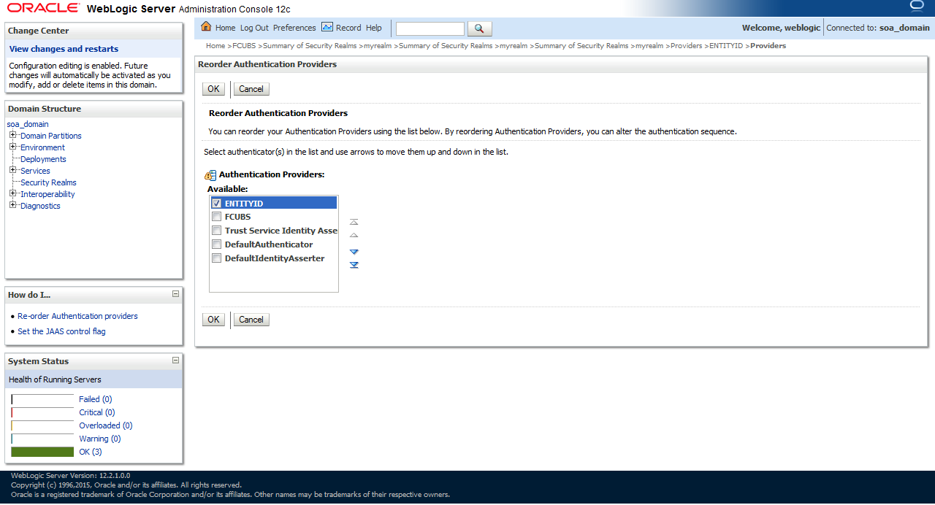Expand the Diagnostics tree node
The image size is (935, 505).
[x=13, y=205]
